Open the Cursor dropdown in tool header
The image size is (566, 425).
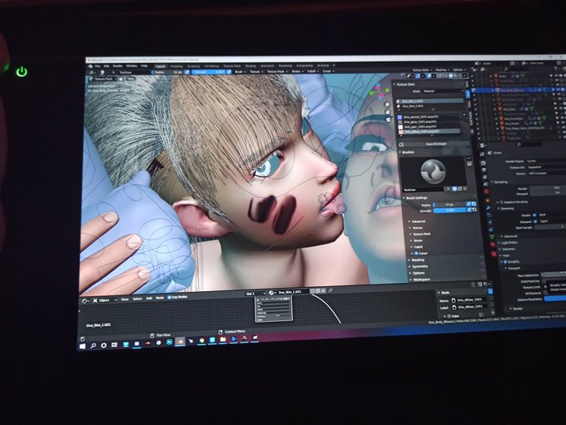(327, 72)
